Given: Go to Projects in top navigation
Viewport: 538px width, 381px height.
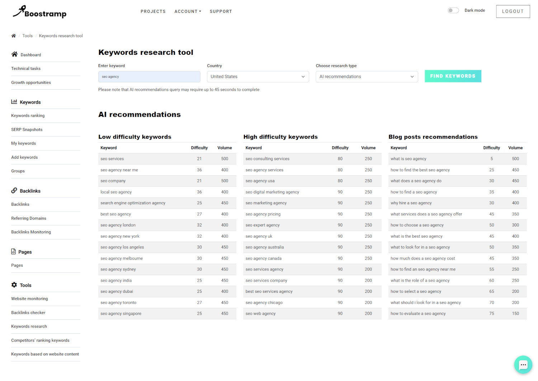Looking at the screenshot, I should pos(153,11).
